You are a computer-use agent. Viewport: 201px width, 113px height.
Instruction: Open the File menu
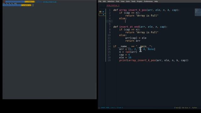pyautogui.click(x=100, y=1)
